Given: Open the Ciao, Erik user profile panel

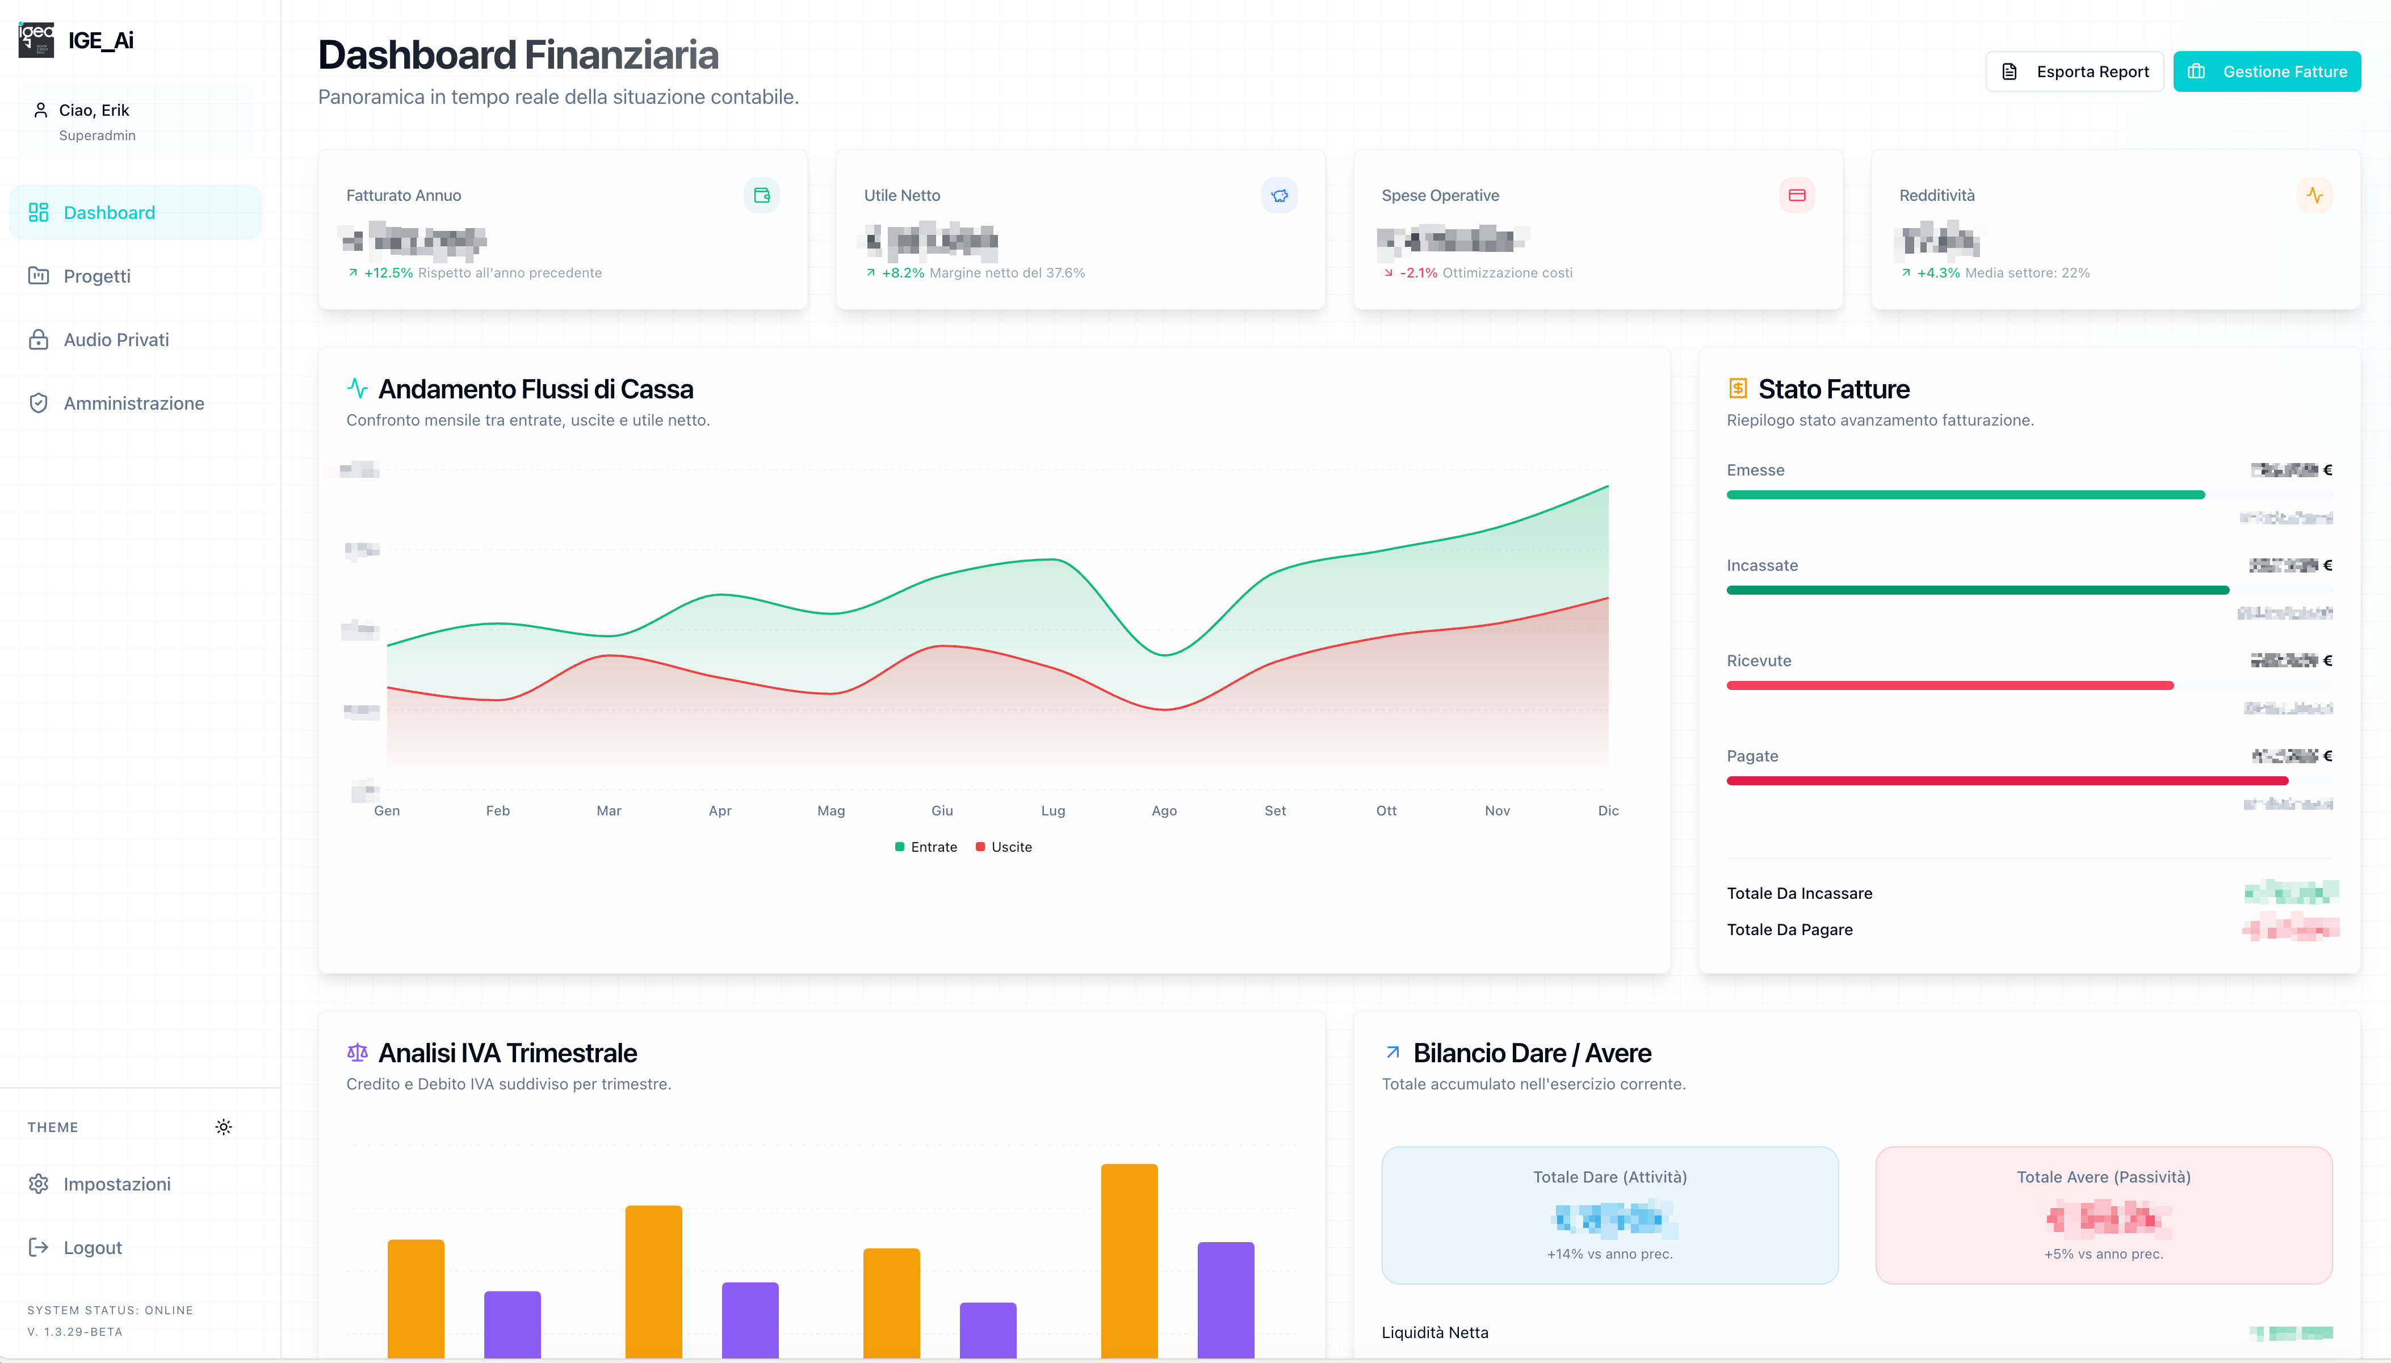Looking at the screenshot, I should [136, 121].
